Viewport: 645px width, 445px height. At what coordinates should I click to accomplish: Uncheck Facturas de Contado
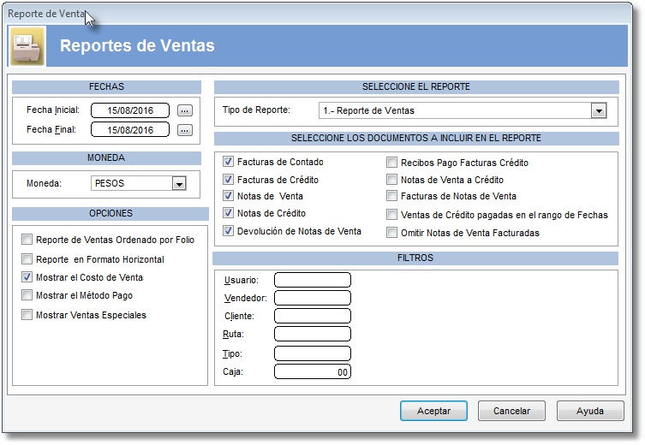click(228, 162)
